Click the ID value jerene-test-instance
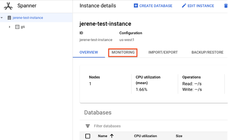This screenshot has width=228, height=140. (96, 40)
